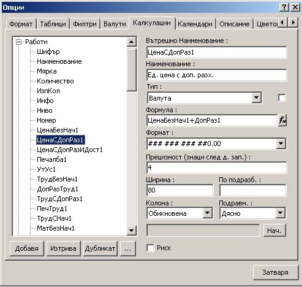Close the Опции dialog with X
Image resolution: width=302 pixels, height=287 pixels.
(295, 7)
